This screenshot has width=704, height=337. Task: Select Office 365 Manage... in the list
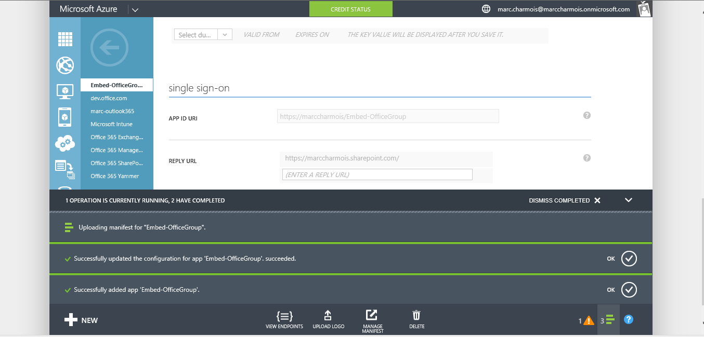[117, 150]
